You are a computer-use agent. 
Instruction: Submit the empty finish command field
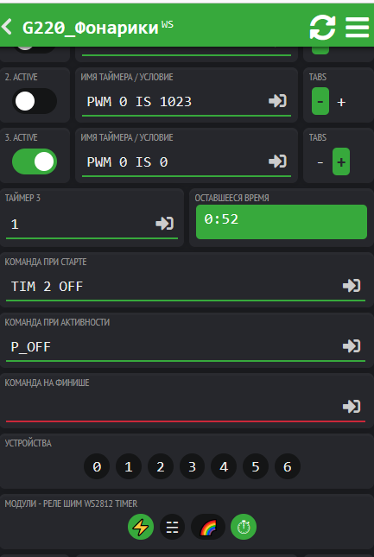coord(352,407)
